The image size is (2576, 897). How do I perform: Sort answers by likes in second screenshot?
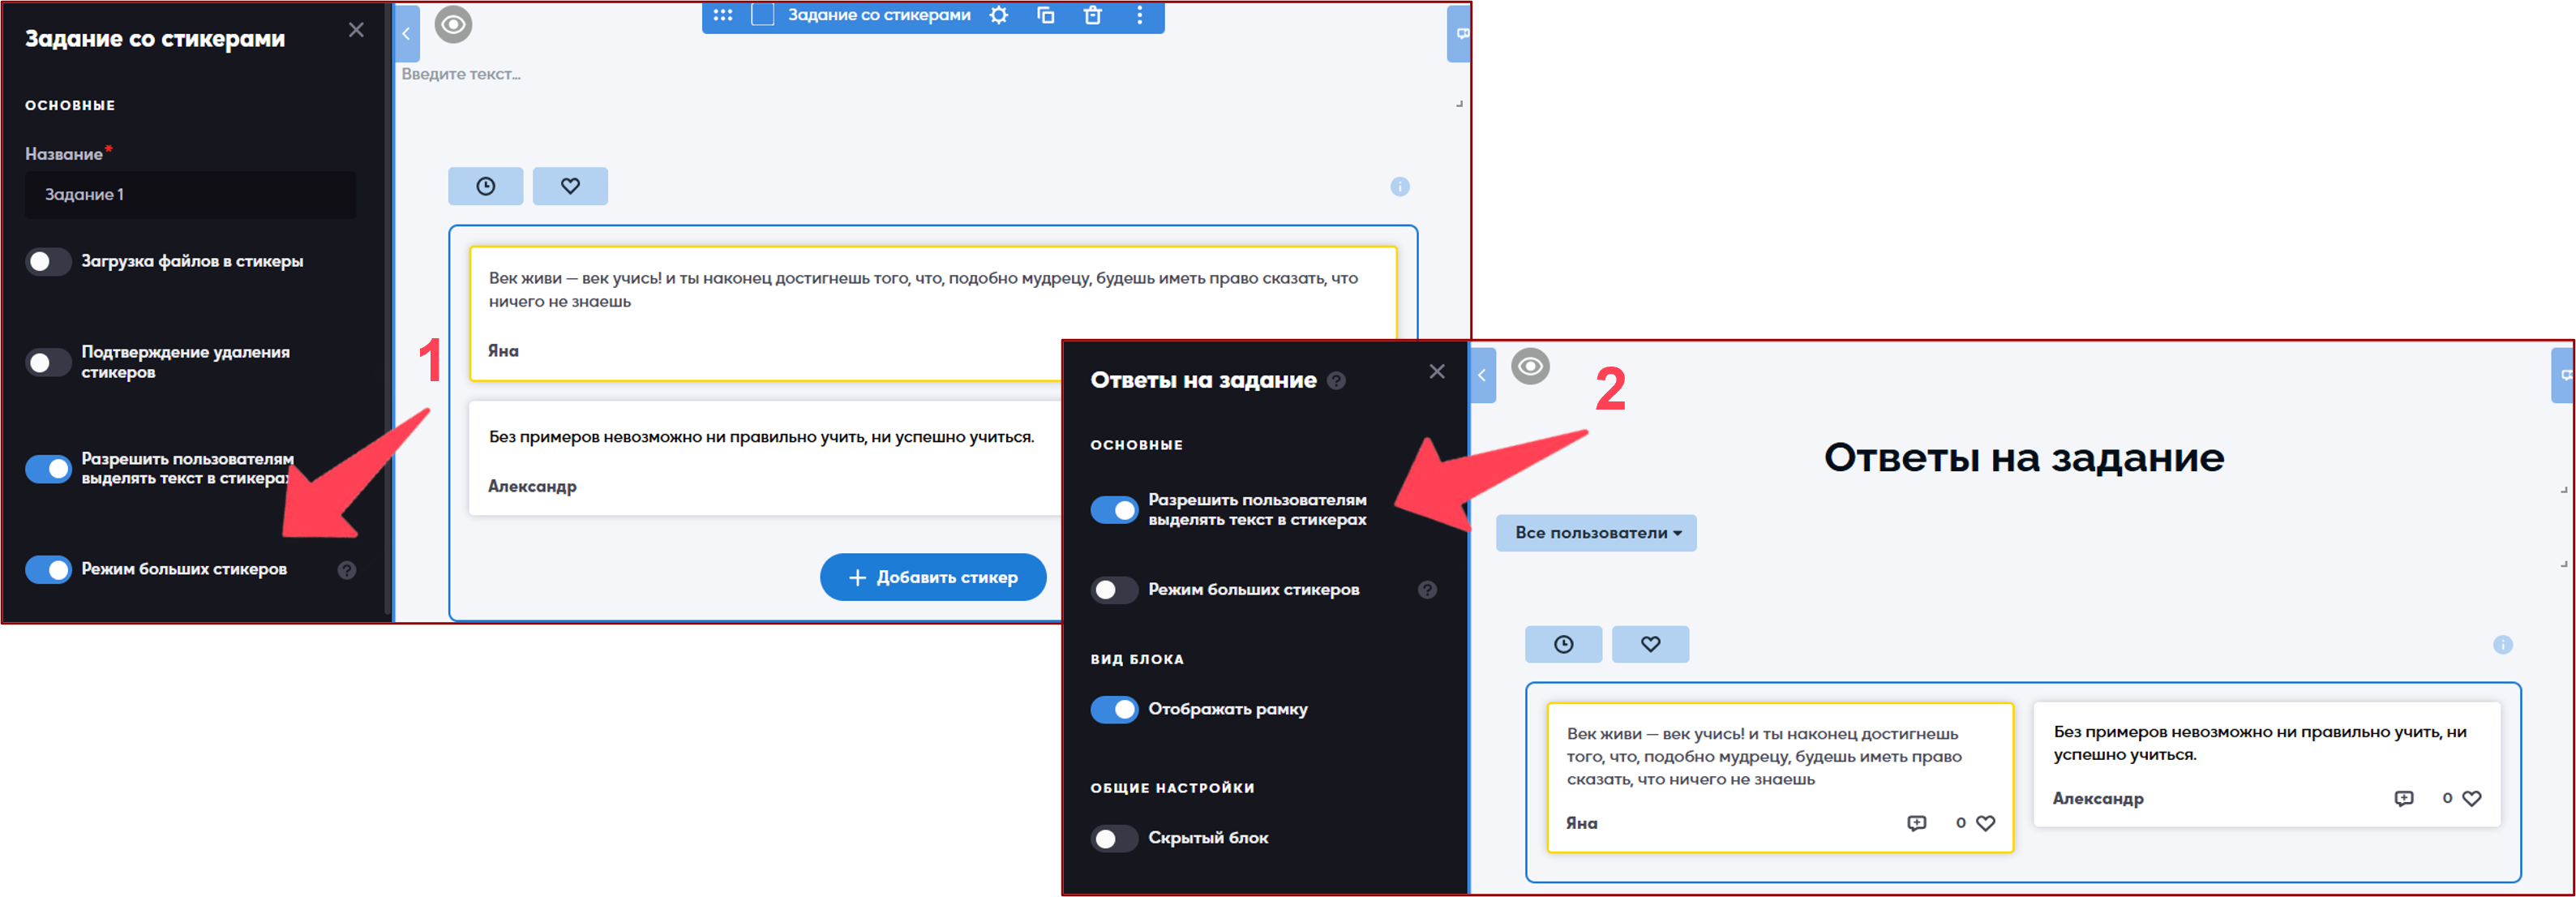click(x=1651, y=645)
